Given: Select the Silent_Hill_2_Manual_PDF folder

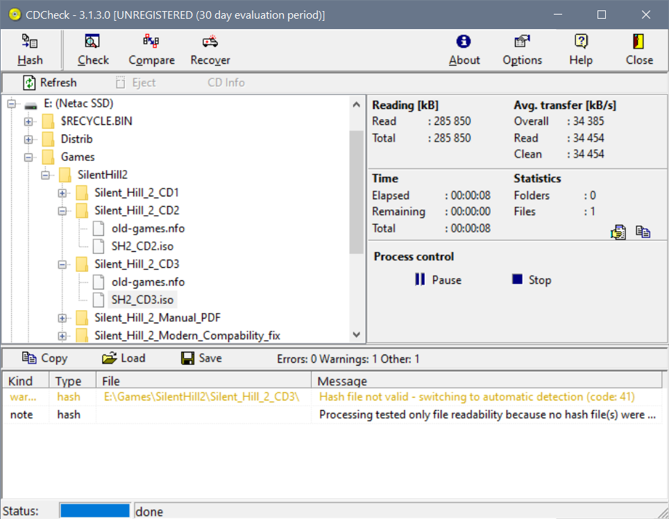Looking at the screenshot, I should (158, 318).
